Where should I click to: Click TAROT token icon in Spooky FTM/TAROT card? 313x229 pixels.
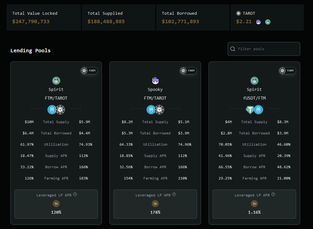160,110
